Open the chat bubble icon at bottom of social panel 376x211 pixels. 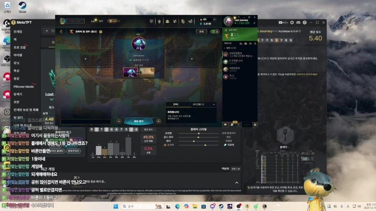[x=225, y=125]
